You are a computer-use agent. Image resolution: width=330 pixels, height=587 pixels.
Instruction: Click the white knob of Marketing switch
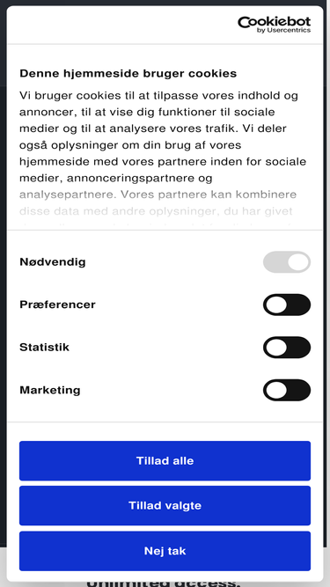tap(276, 390)
